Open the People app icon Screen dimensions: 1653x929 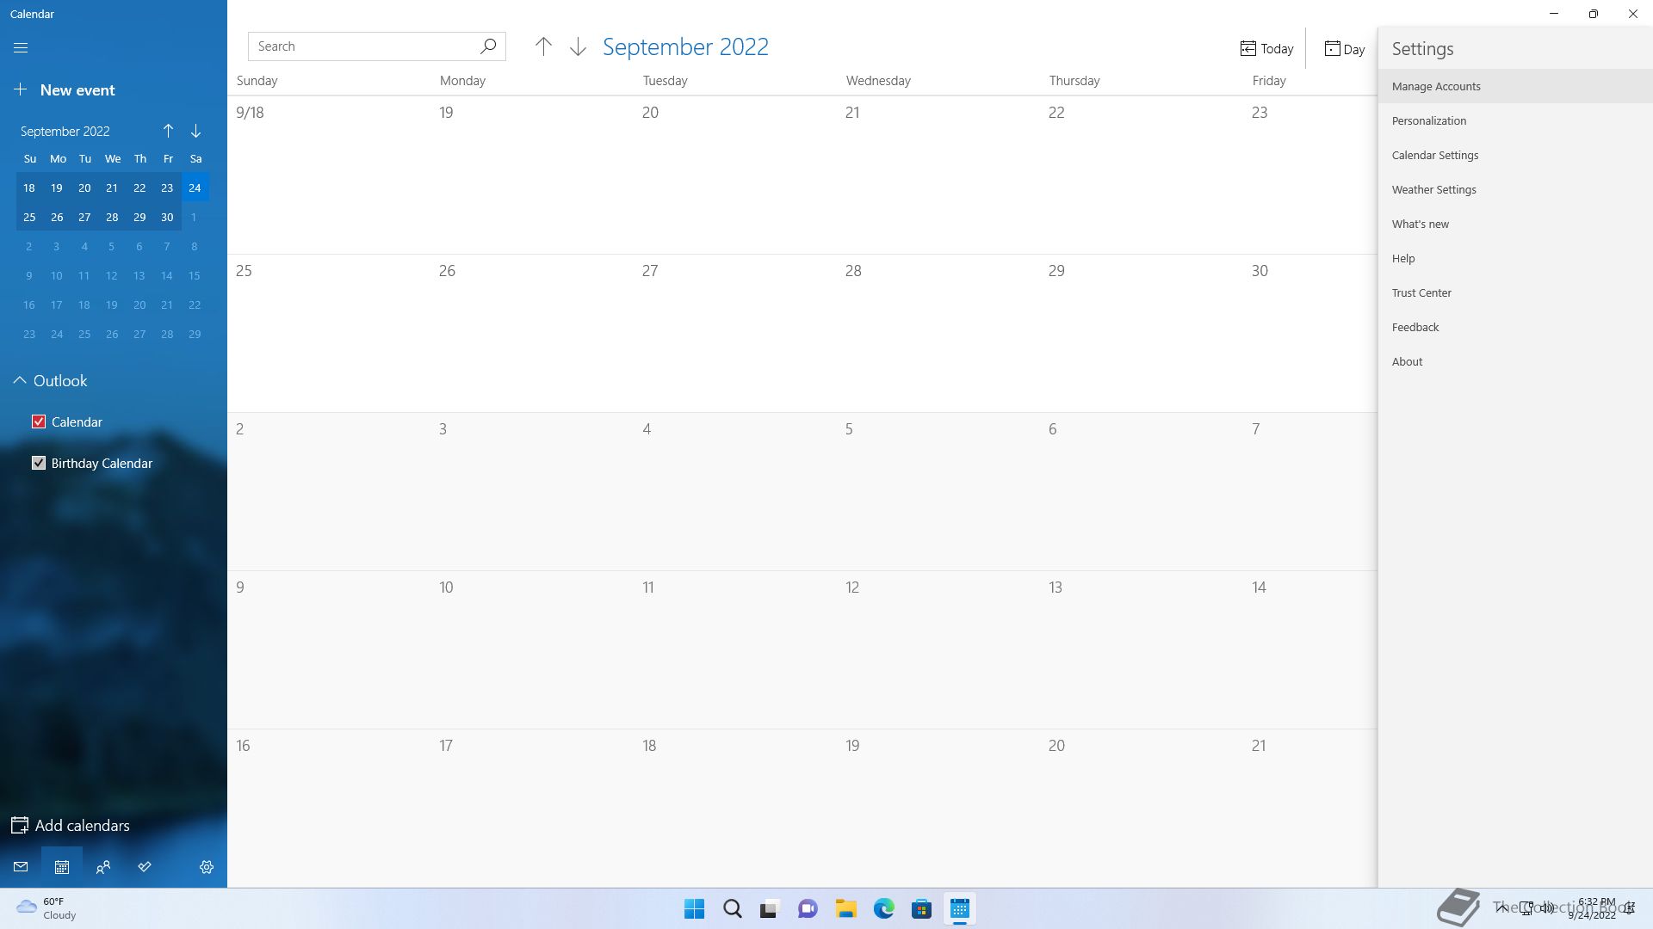103,867
